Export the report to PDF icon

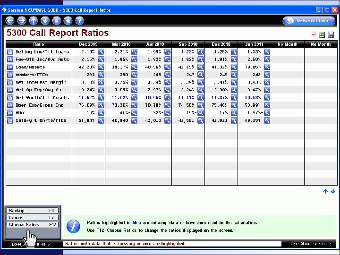point(314,34)
